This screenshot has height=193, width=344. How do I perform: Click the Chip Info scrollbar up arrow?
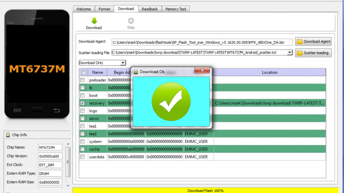(x=68, y=144)
